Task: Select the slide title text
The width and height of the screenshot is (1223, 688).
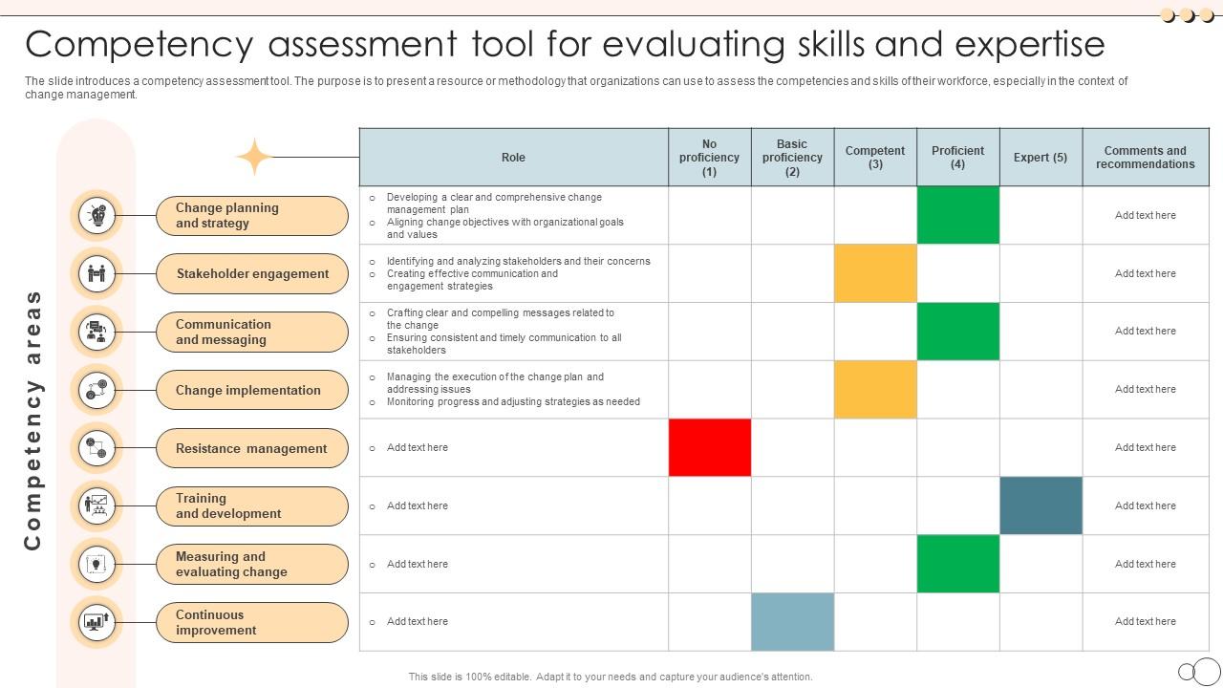Action: (565, 45)
